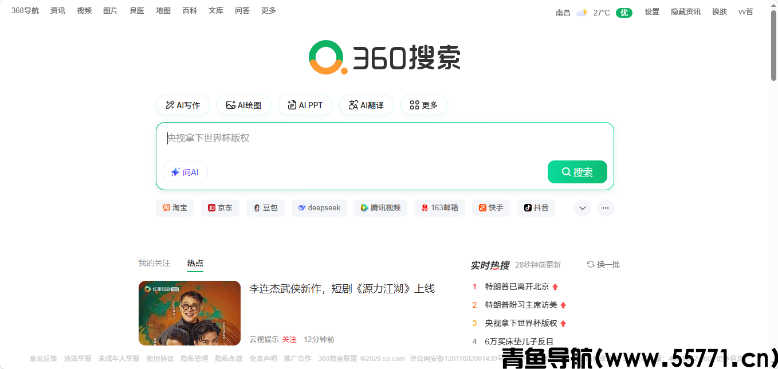778x369 pixels.
Task: Open 资讯 in top menu
Action: [58, 11]
